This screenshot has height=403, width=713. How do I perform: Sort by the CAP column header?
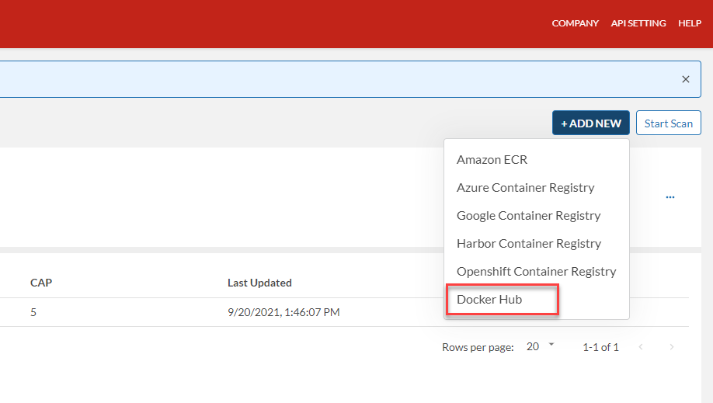(41, 283)
